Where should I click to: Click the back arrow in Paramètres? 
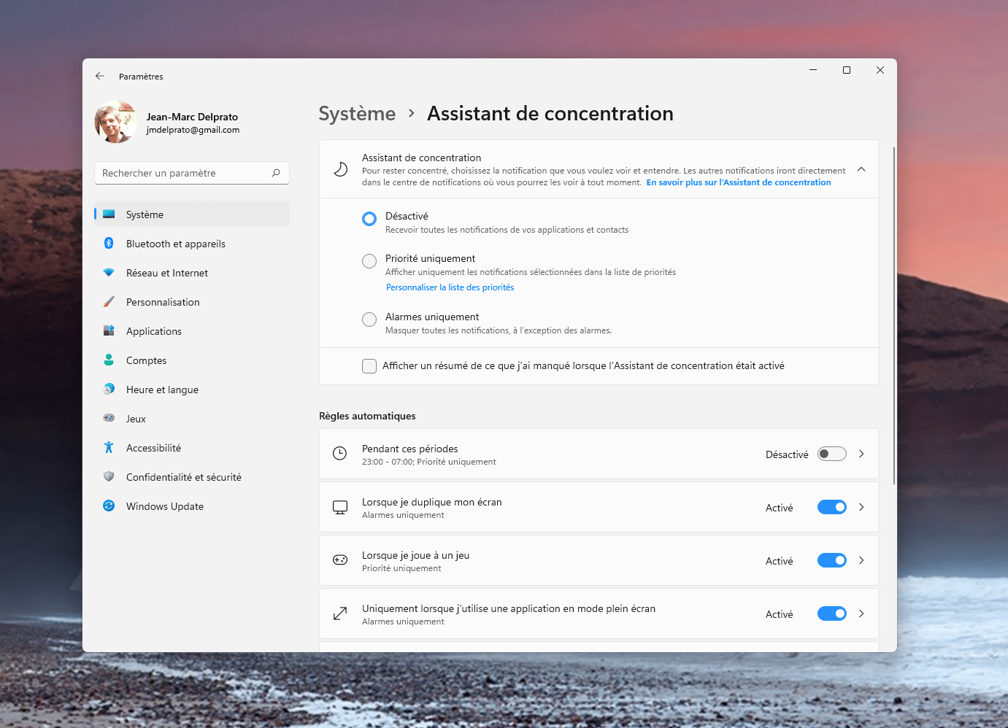click(100, 76)
